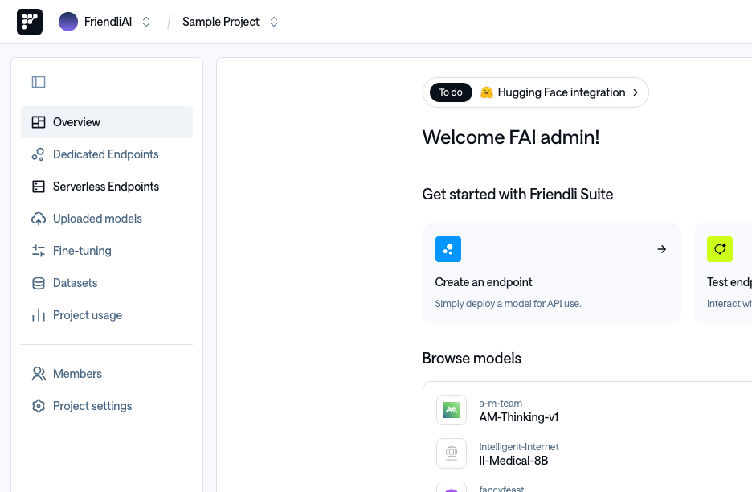Click the FriendliAI purple avatar circle

(68, 22)
